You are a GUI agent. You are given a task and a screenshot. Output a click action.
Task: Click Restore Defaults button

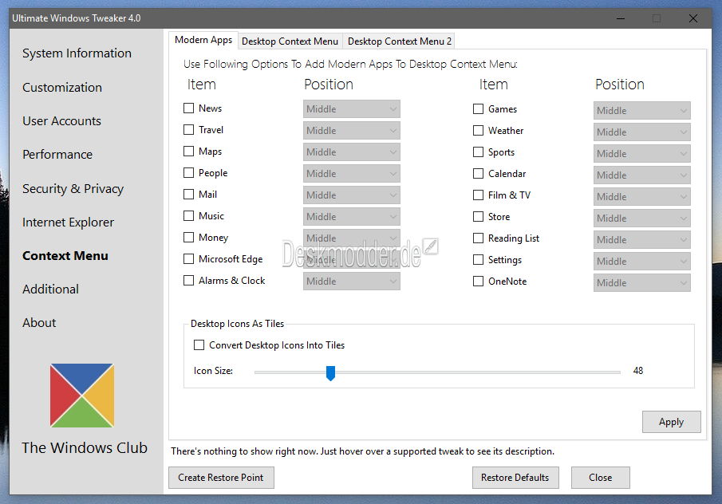[x=515, y=478]
